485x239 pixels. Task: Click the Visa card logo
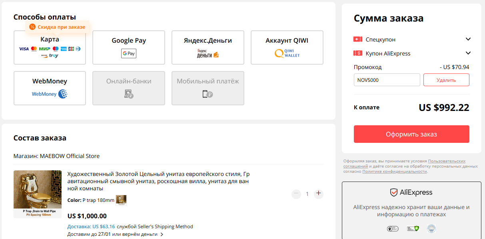pyautogui.click(x=24, y=49)
